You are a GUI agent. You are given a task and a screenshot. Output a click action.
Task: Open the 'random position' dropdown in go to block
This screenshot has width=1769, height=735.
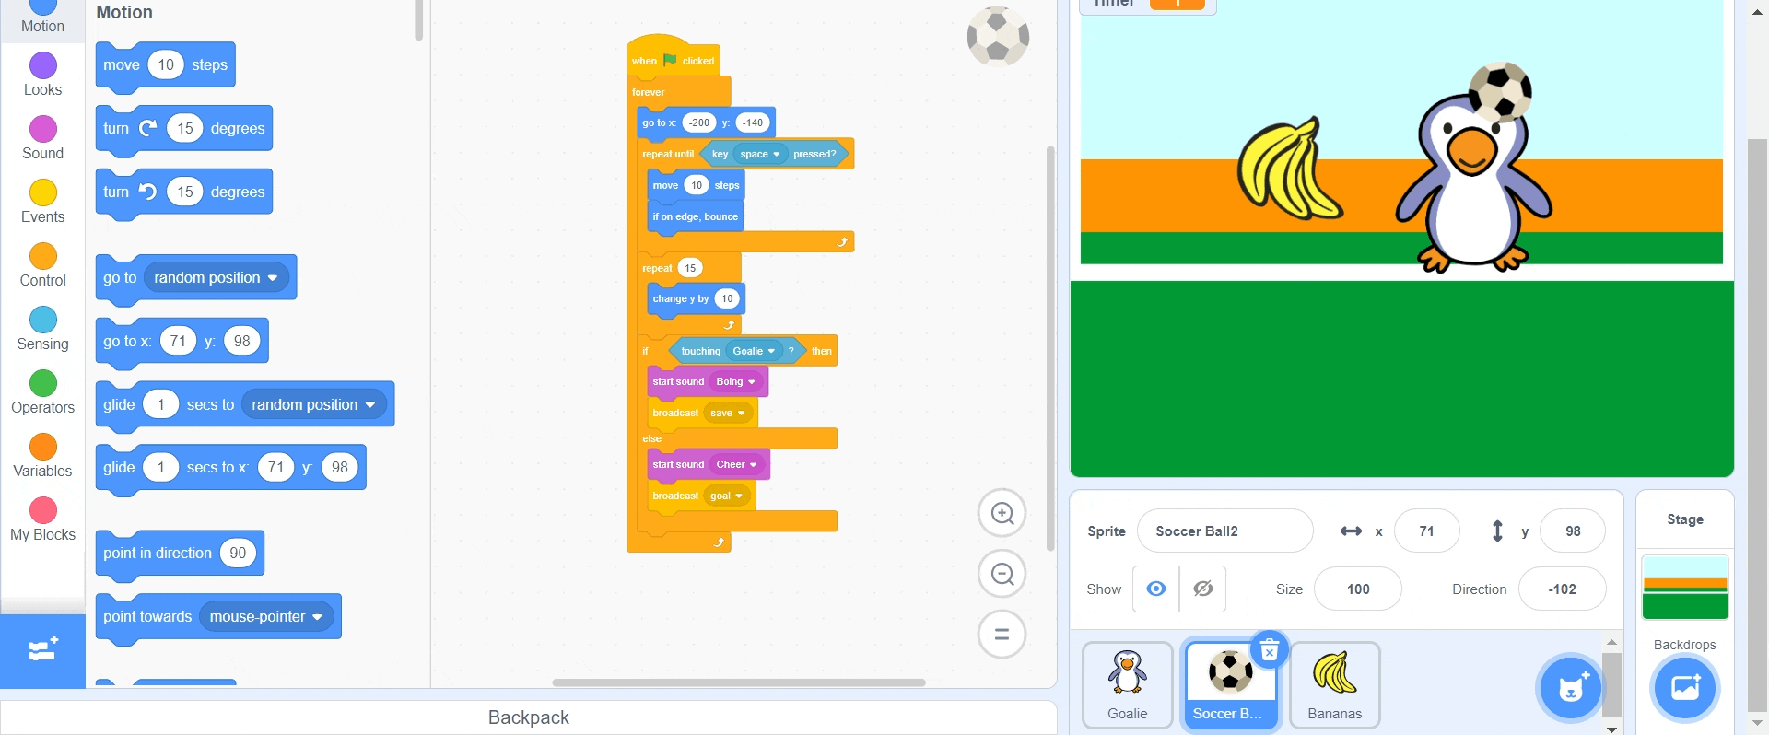(x=216, y=277)
